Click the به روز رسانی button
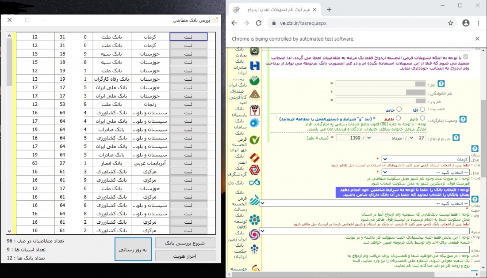The image size is (487, 278). tap(133, 249)
